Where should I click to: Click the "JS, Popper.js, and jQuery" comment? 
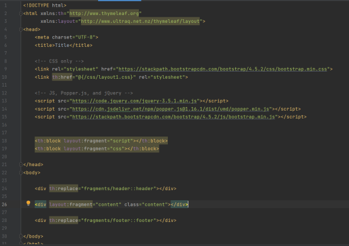pyautogui.click(x=84, y=93)
